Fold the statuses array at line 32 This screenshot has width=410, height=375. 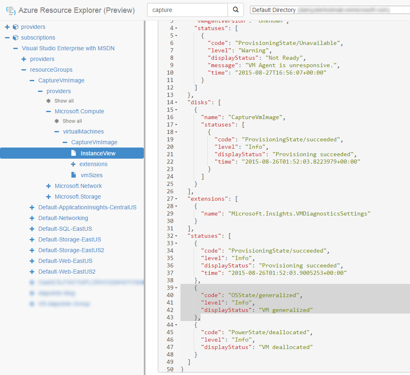coord(176,236)
